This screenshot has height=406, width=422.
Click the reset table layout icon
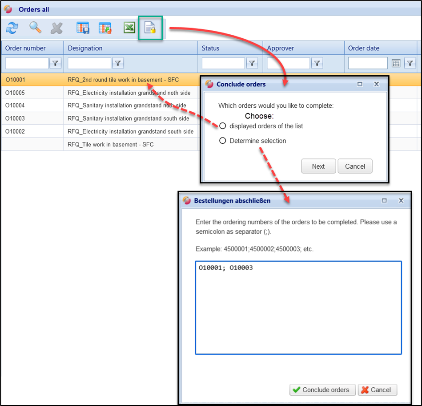coord(105,28)
